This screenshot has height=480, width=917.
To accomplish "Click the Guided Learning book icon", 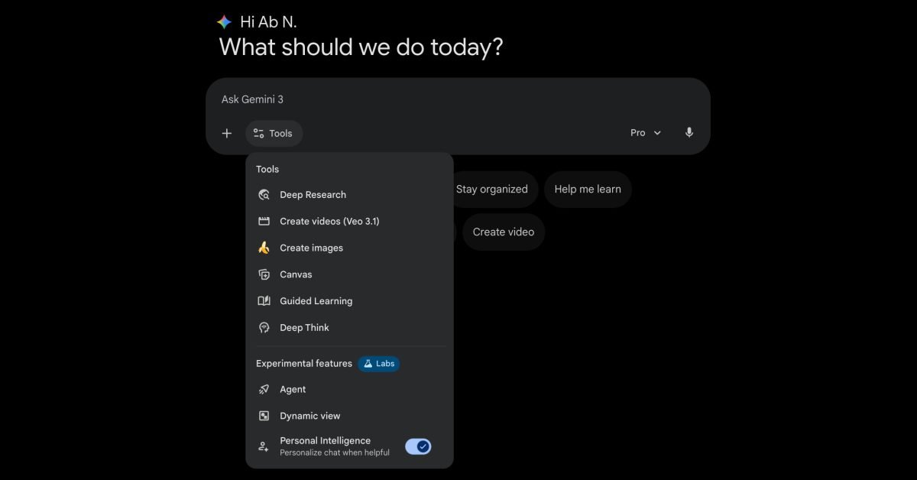I will pos(264,301).
